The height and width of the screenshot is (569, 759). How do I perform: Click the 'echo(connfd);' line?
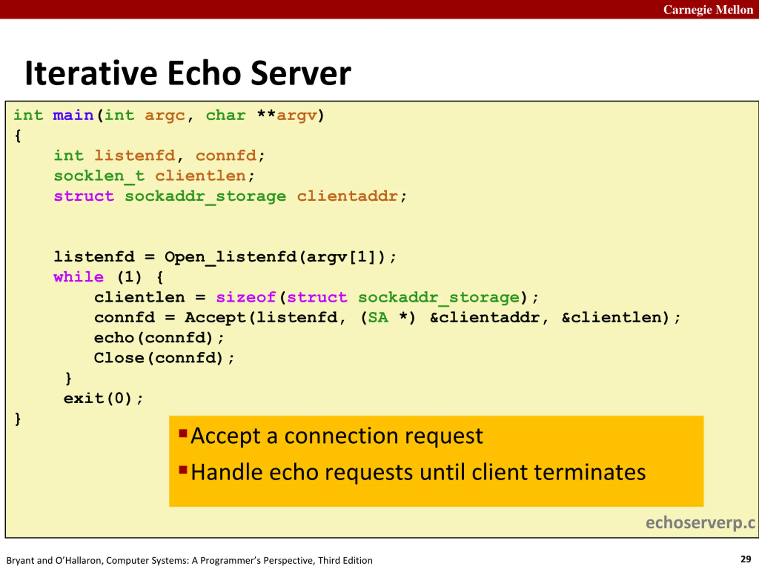(159, 338)
